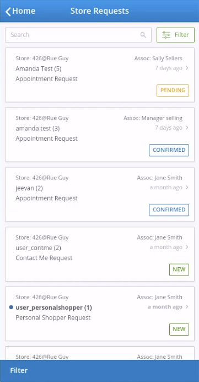Screen dimensions: 199x382
Task: Click the chevron on the user_personalshopper request
Action: [187, 307]
